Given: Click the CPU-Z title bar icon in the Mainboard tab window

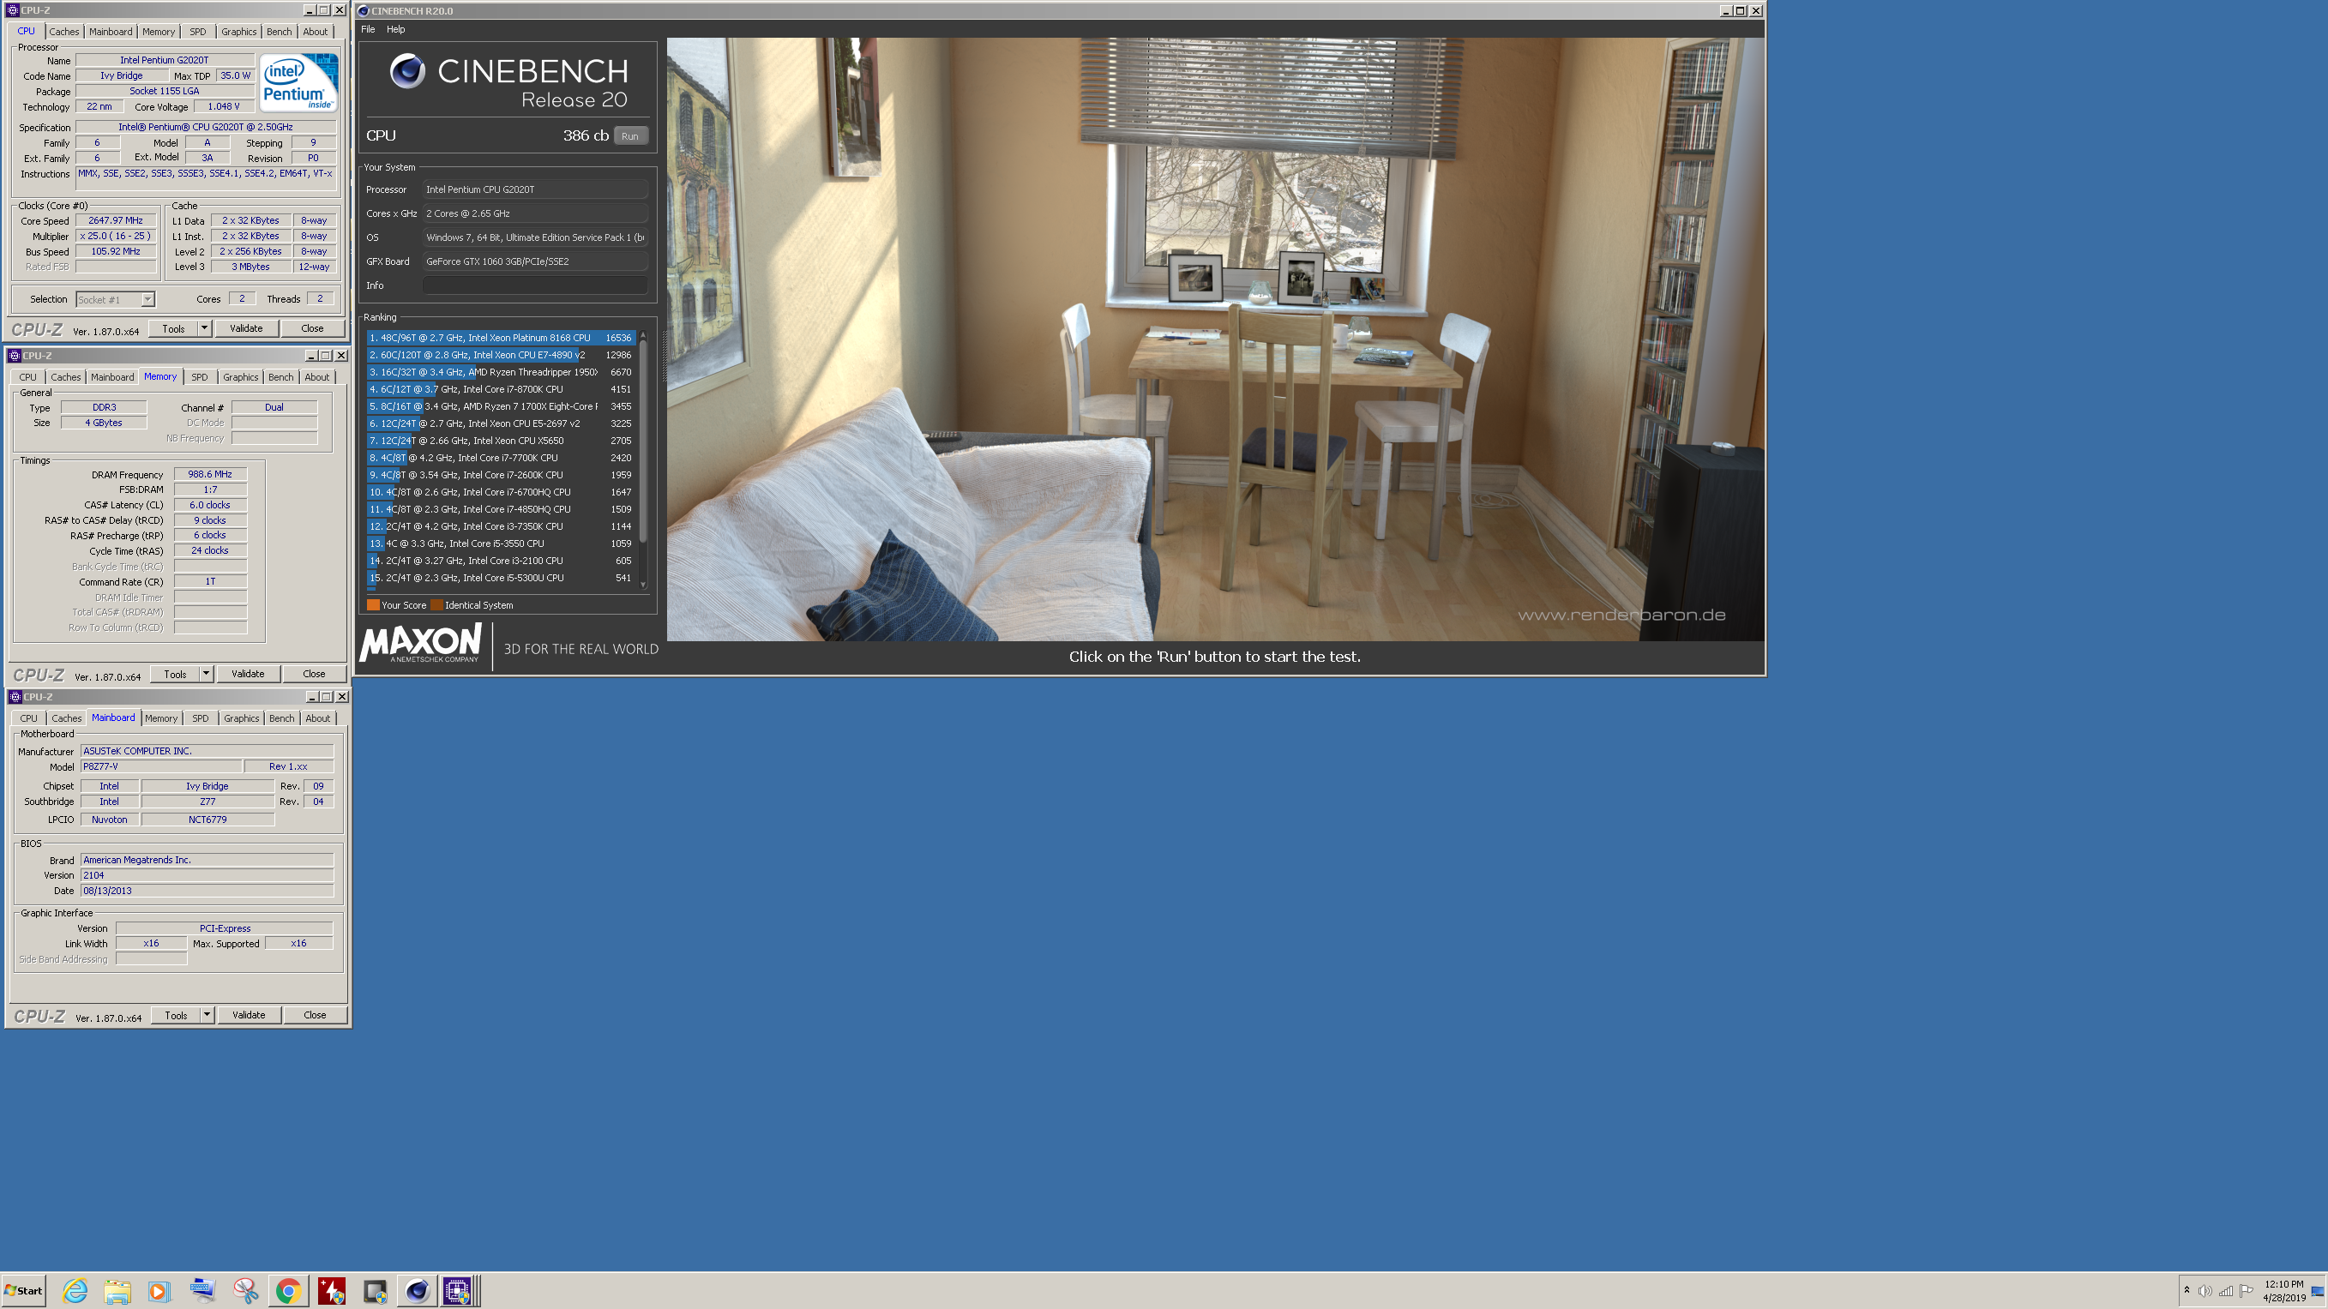Looking at the screenshot, I should click(15, 697).
